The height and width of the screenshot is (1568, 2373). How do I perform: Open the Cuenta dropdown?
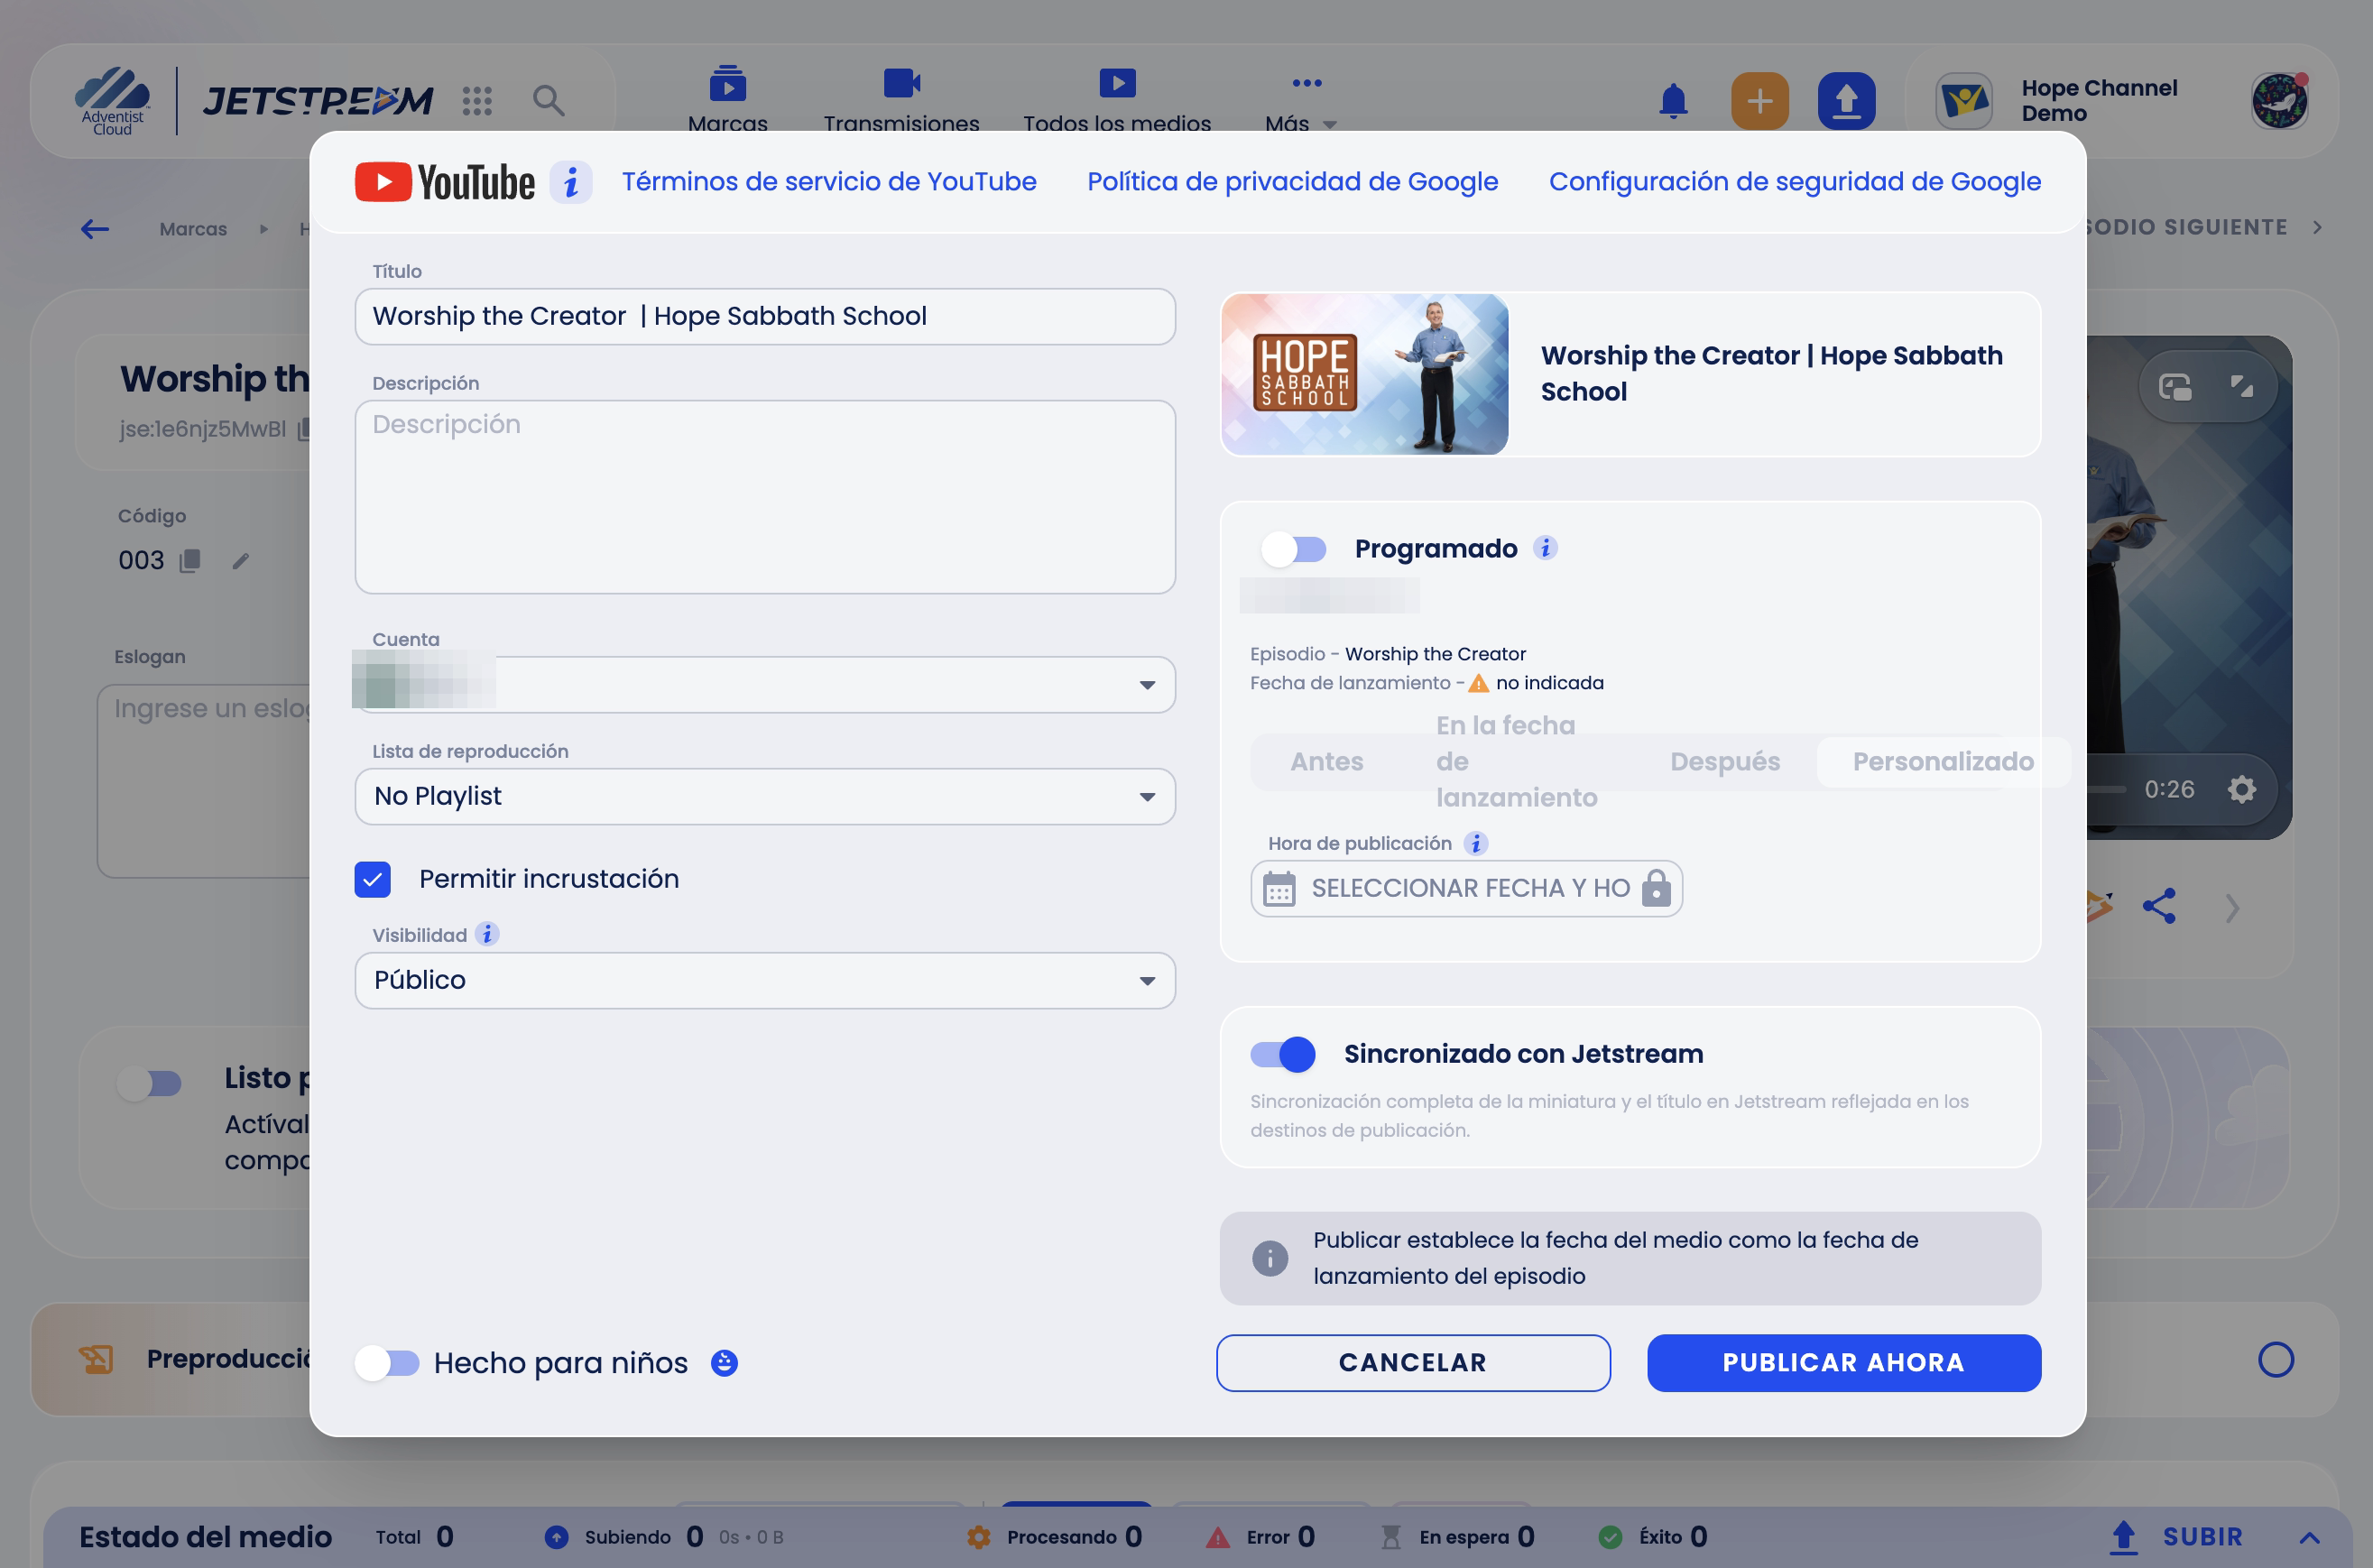[765, 685]
